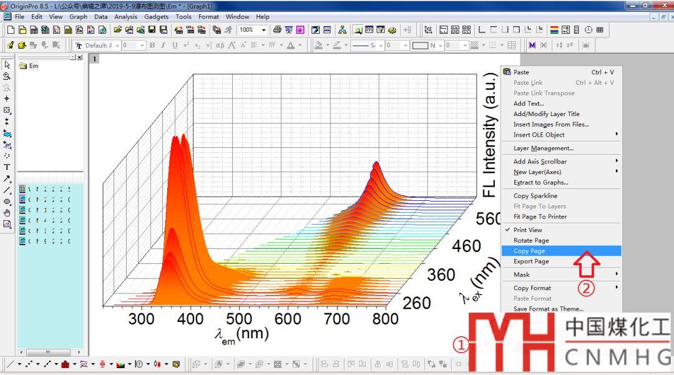Select the Pointer tool in the tools sidebar
Screen dimensions: 674x375
tap(7, 65)
